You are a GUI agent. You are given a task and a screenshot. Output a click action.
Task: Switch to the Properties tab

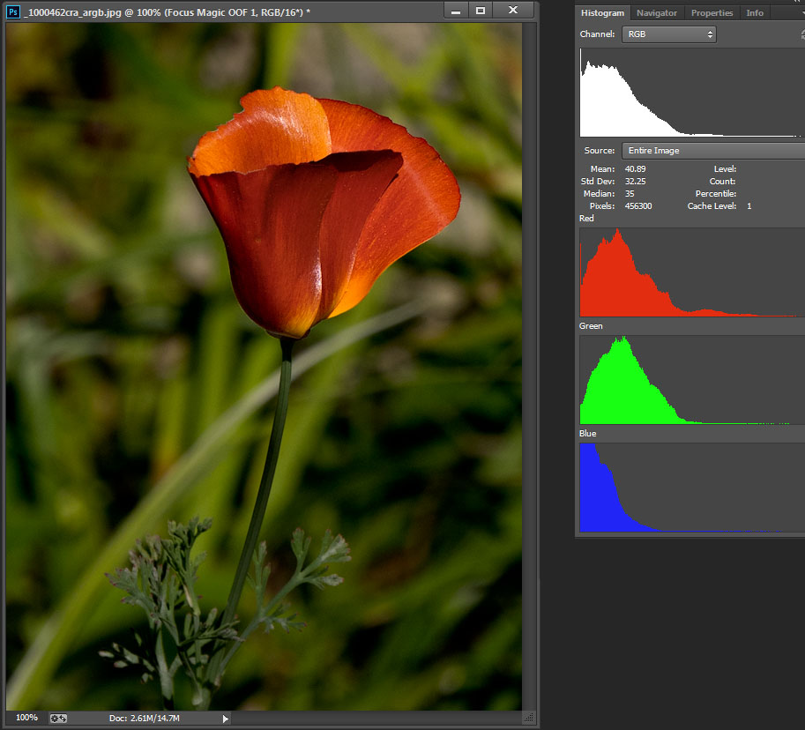click(x=712, y=13)
